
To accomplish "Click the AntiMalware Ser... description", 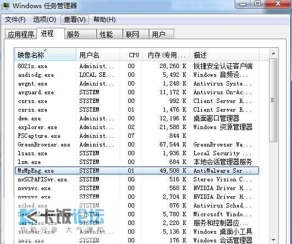I will [x=222, y=170].
